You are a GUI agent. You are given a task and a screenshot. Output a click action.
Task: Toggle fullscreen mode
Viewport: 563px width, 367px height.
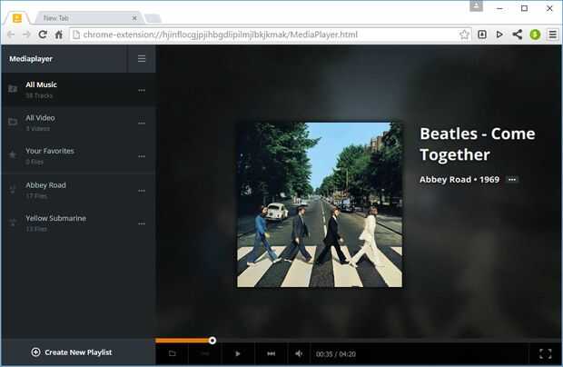point(546,353)
